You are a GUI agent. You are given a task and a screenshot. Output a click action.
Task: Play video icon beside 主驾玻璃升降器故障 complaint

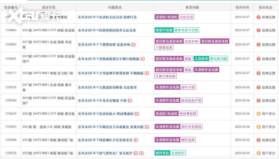(x=147, y=73)
